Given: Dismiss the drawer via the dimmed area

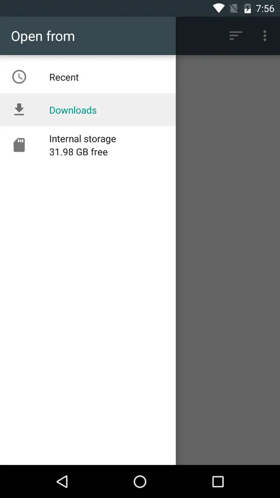Looking at the screenshot, I should click(228, 260).
